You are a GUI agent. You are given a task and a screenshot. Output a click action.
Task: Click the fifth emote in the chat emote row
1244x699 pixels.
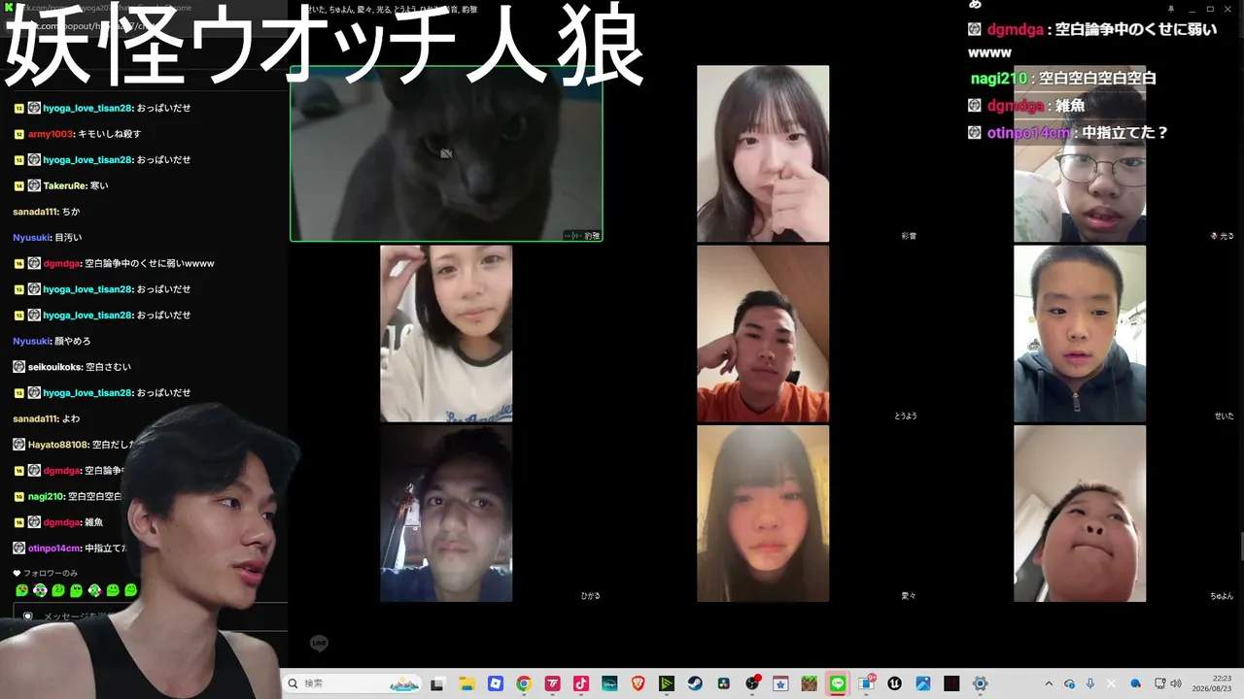94,590
